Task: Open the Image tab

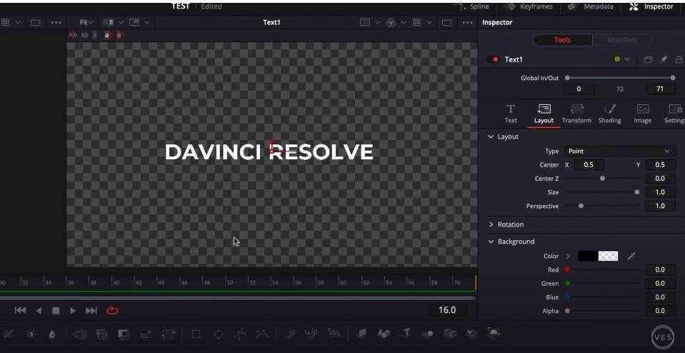Action: pyautogui.click(x=642, y=114)
